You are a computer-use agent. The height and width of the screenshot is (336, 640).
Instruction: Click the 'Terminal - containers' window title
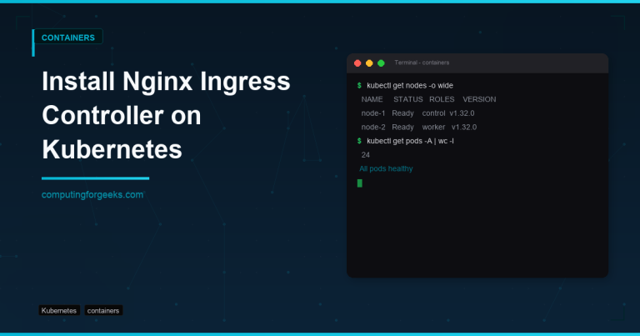[x=422, y=63]
